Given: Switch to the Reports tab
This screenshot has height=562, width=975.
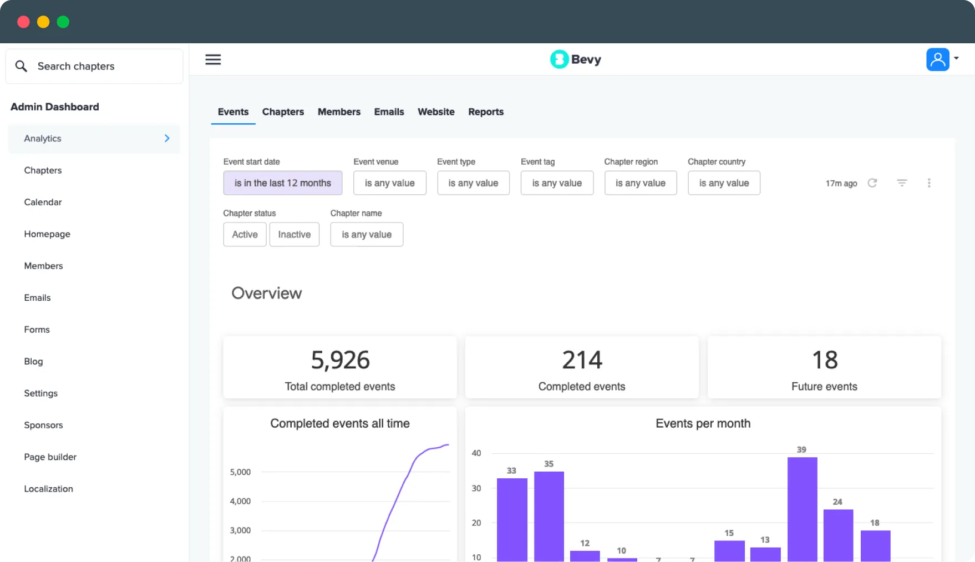Looking at the screenshot, I should 485,112.
